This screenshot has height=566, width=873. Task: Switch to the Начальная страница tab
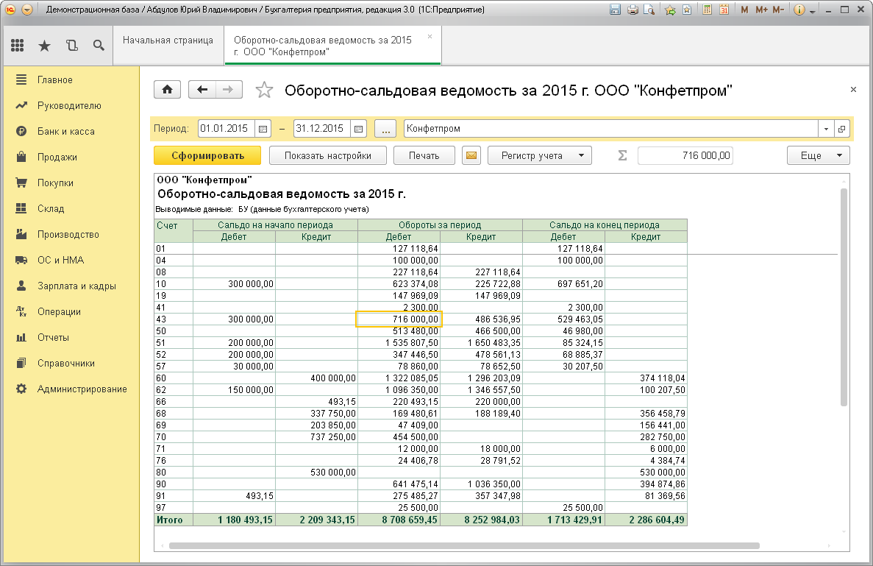pyautogui.click(x=168, y=40)
